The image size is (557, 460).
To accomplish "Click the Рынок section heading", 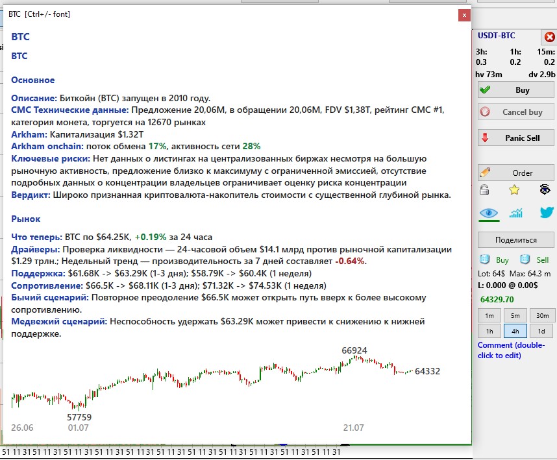I will (25, 219).
